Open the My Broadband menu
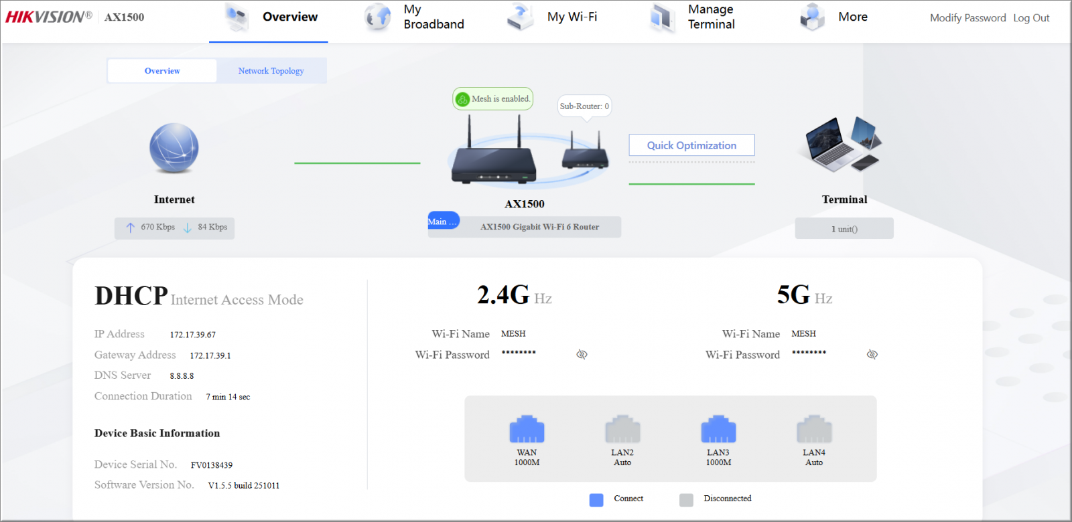 415,17
